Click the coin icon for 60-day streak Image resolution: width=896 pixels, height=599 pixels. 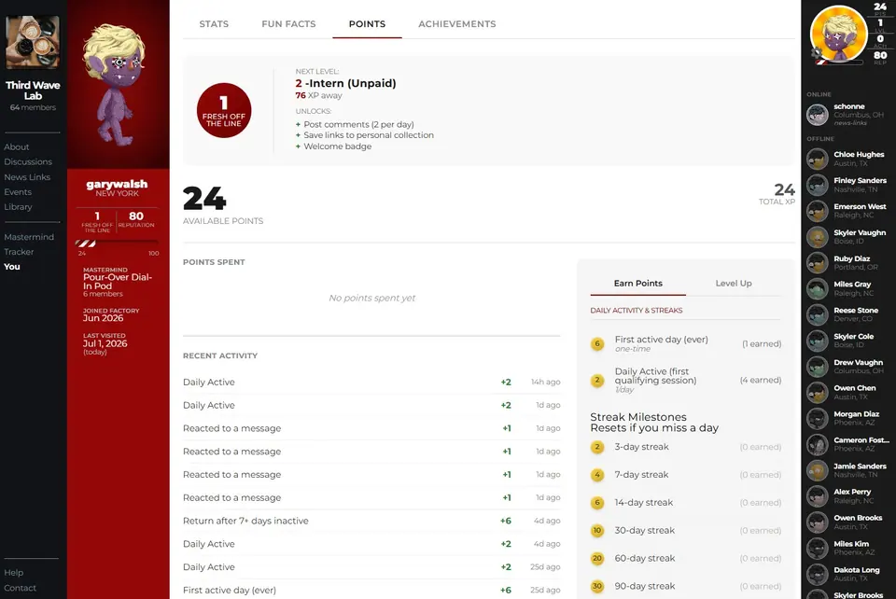point(597,559)
